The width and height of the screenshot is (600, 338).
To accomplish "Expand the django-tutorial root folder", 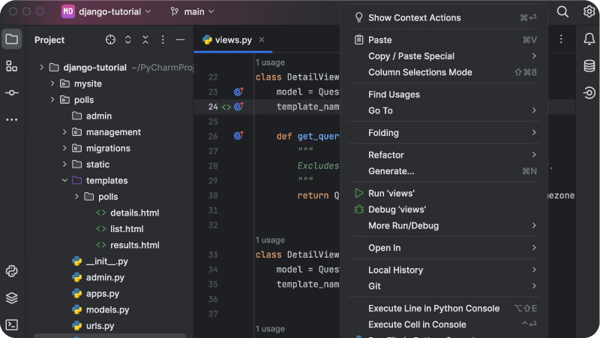I will coord(41,68).
